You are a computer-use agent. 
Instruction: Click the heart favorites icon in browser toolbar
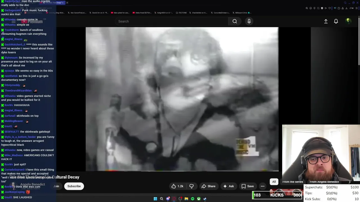tap(330, 8)
